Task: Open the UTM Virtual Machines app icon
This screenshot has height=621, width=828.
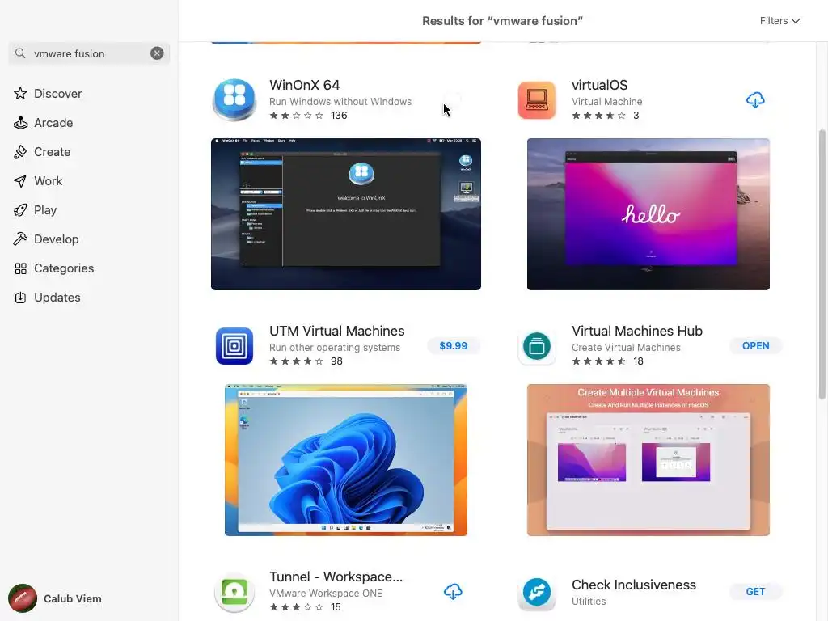Action: pos(234,346)
